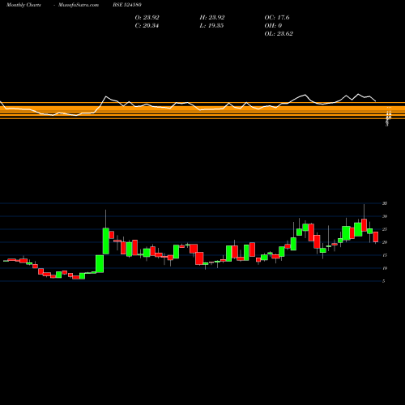Click the price axis label 35
Viewport: 405px width, 405px height.
click(385, 203)
